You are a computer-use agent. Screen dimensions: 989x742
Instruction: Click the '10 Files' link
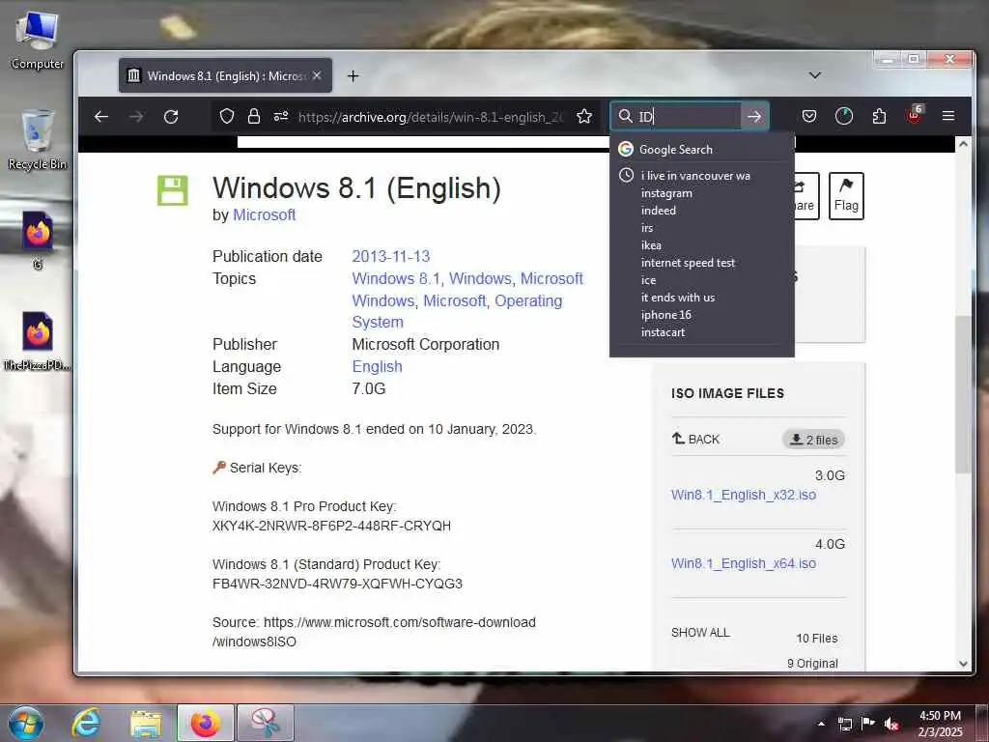817,639
